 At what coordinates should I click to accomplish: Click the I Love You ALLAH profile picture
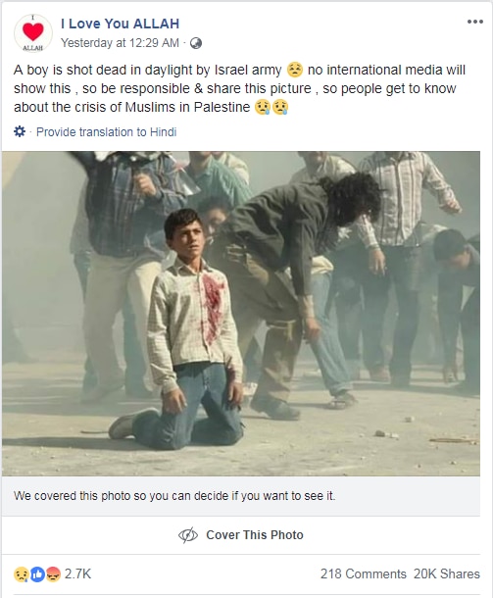(33, 33)
